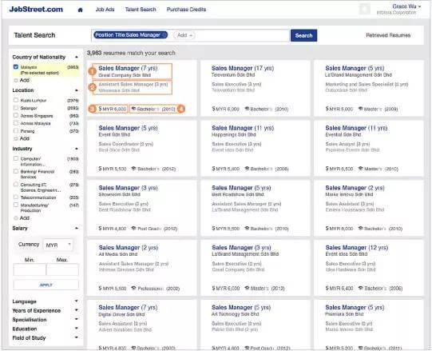
Task: Open the Job Ads menu
Action: click(x=105, y=10)
